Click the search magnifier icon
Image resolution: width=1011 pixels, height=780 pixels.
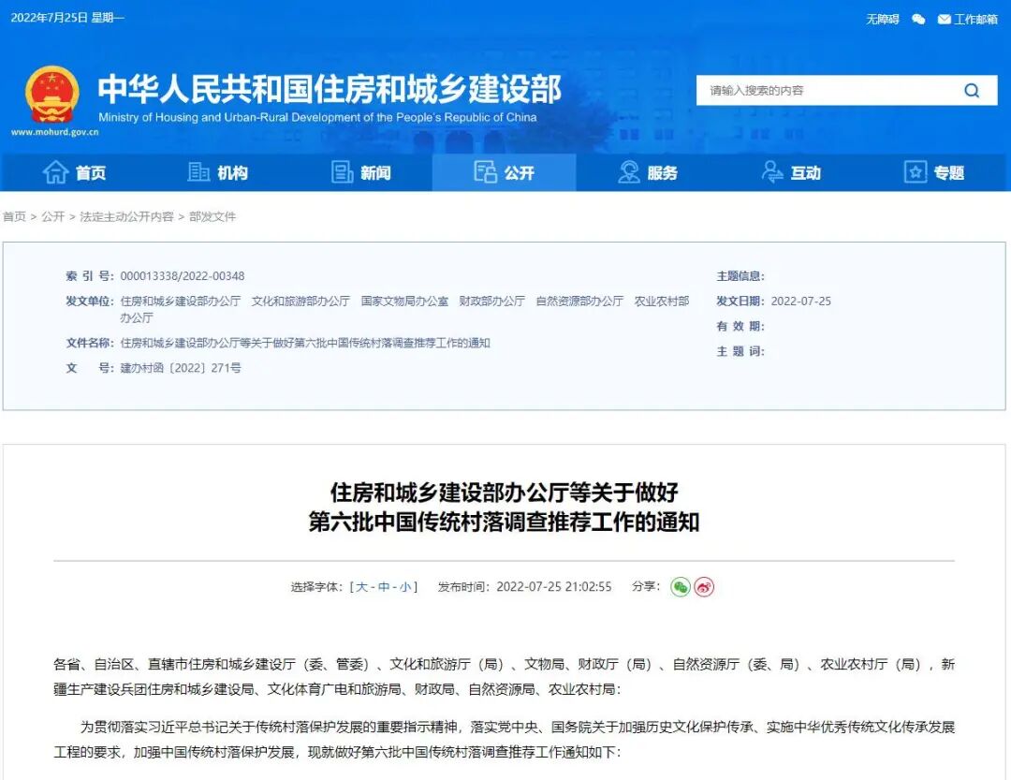972,90
